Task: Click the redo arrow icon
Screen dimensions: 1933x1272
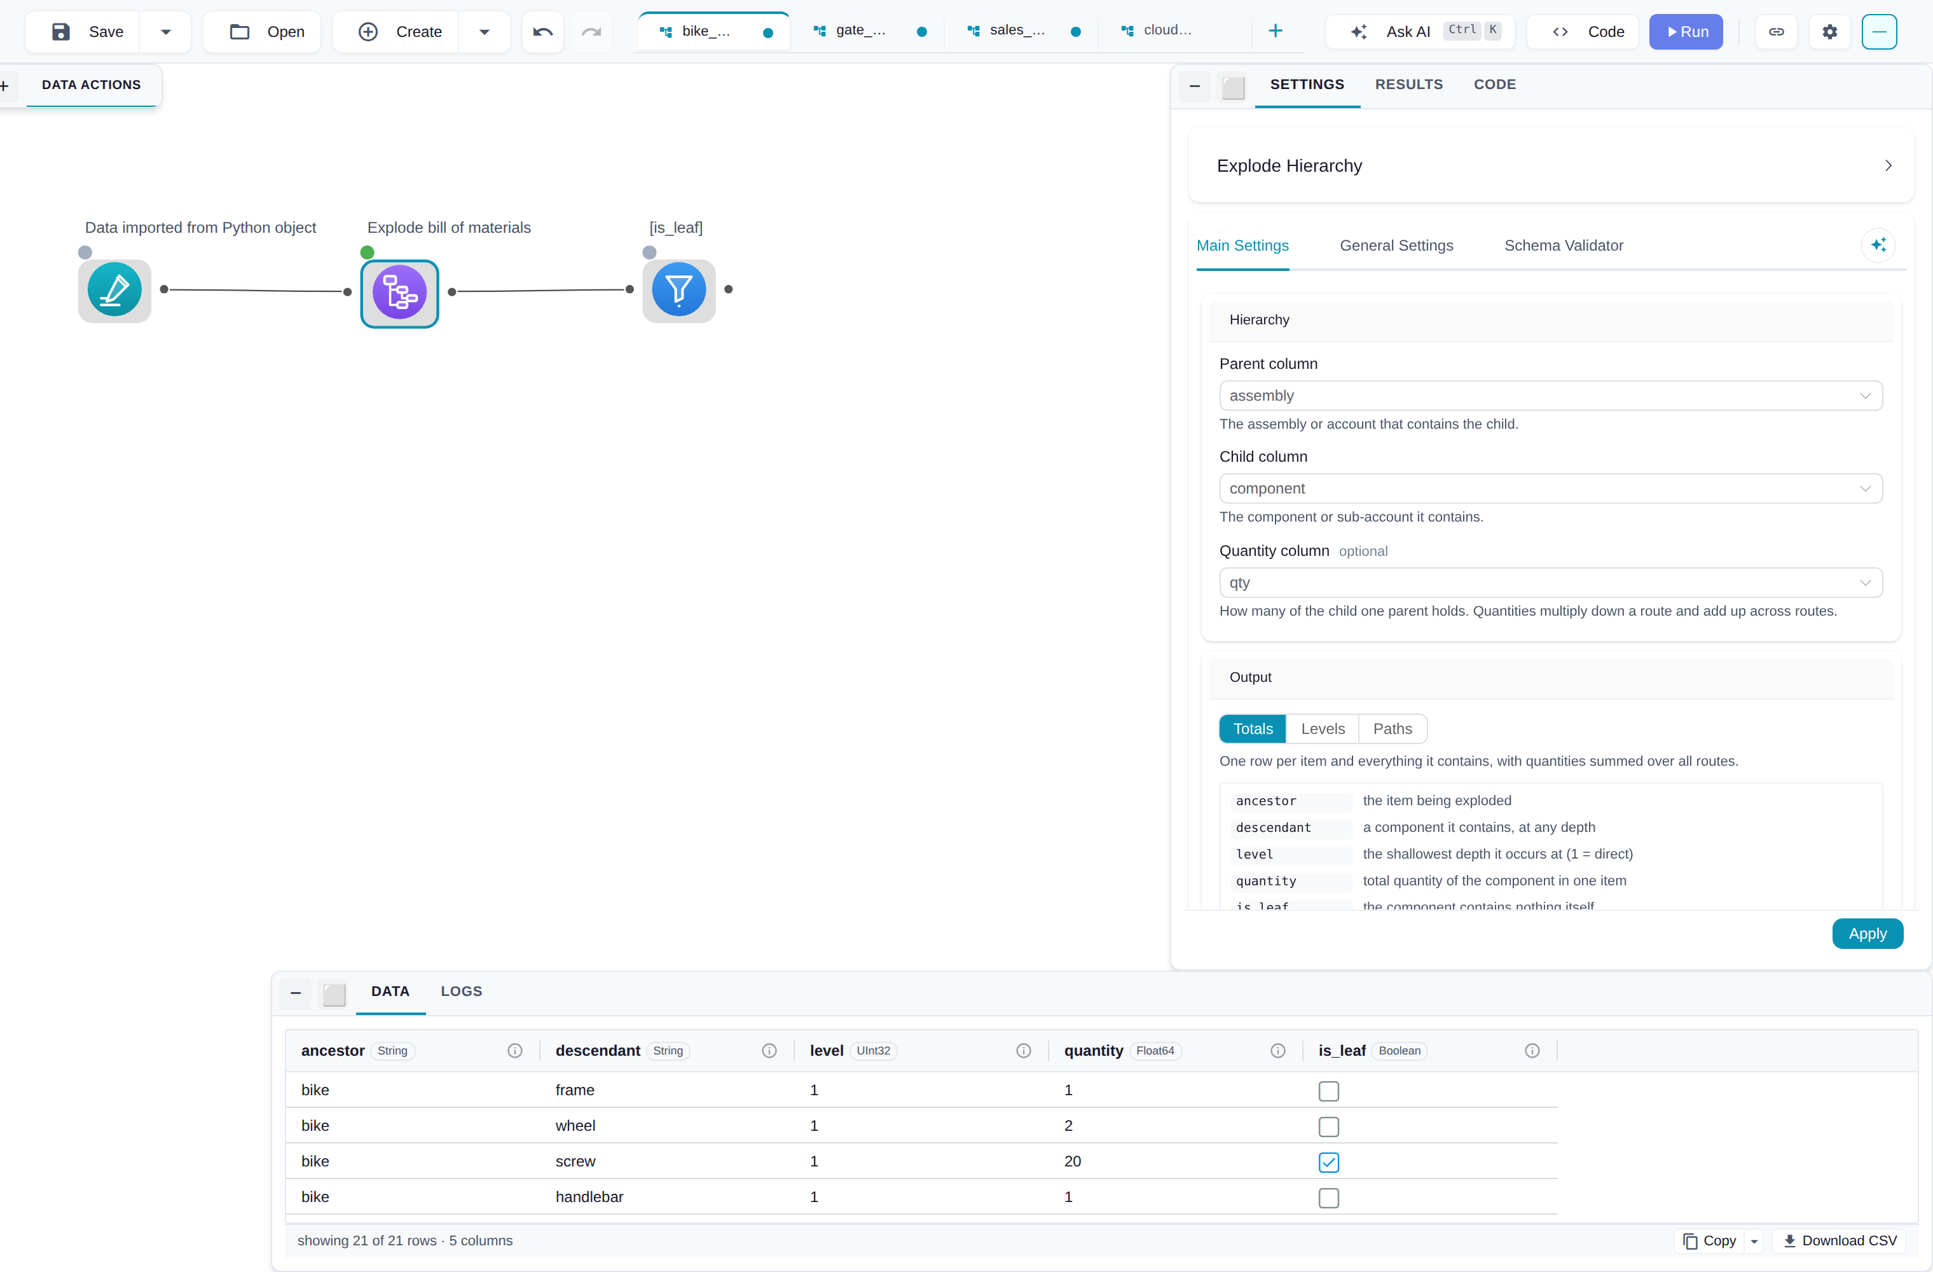Action: pyautogui.click(x=591, y=32)
